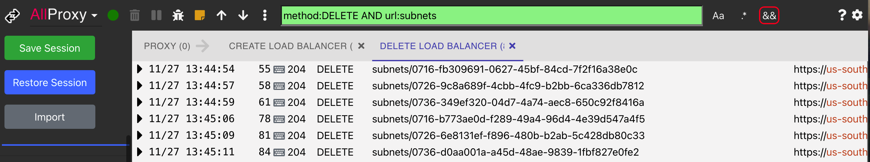Toggle match case (Aa) filter option
The image size is (870, 162).
(x=718, y=16)
